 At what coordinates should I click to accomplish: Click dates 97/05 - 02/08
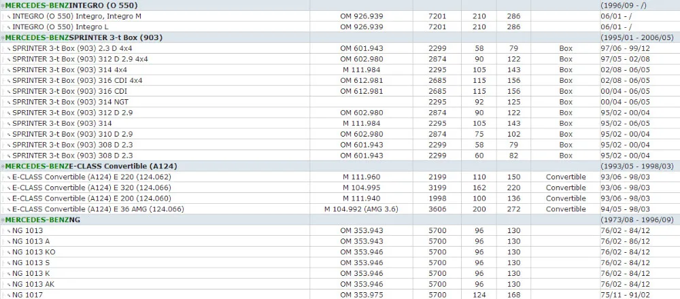(x=626, y=59)
